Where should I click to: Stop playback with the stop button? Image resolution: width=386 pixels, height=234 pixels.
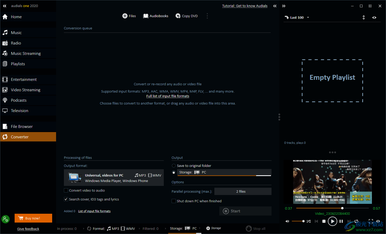[324, 221]
